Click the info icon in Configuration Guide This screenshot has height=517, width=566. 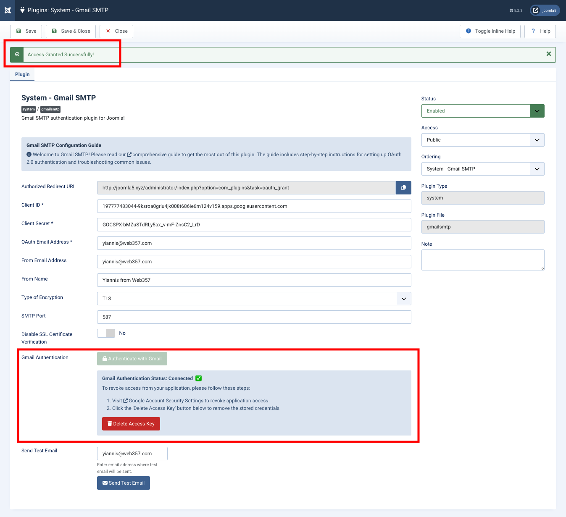click(29, 155)
